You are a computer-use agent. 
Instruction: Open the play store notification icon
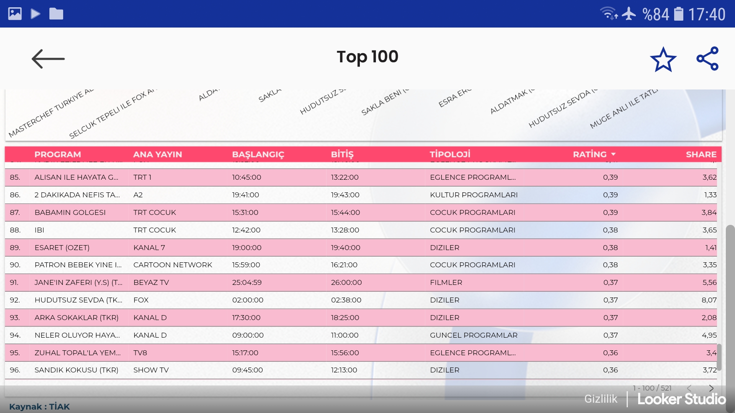point(36,14)
